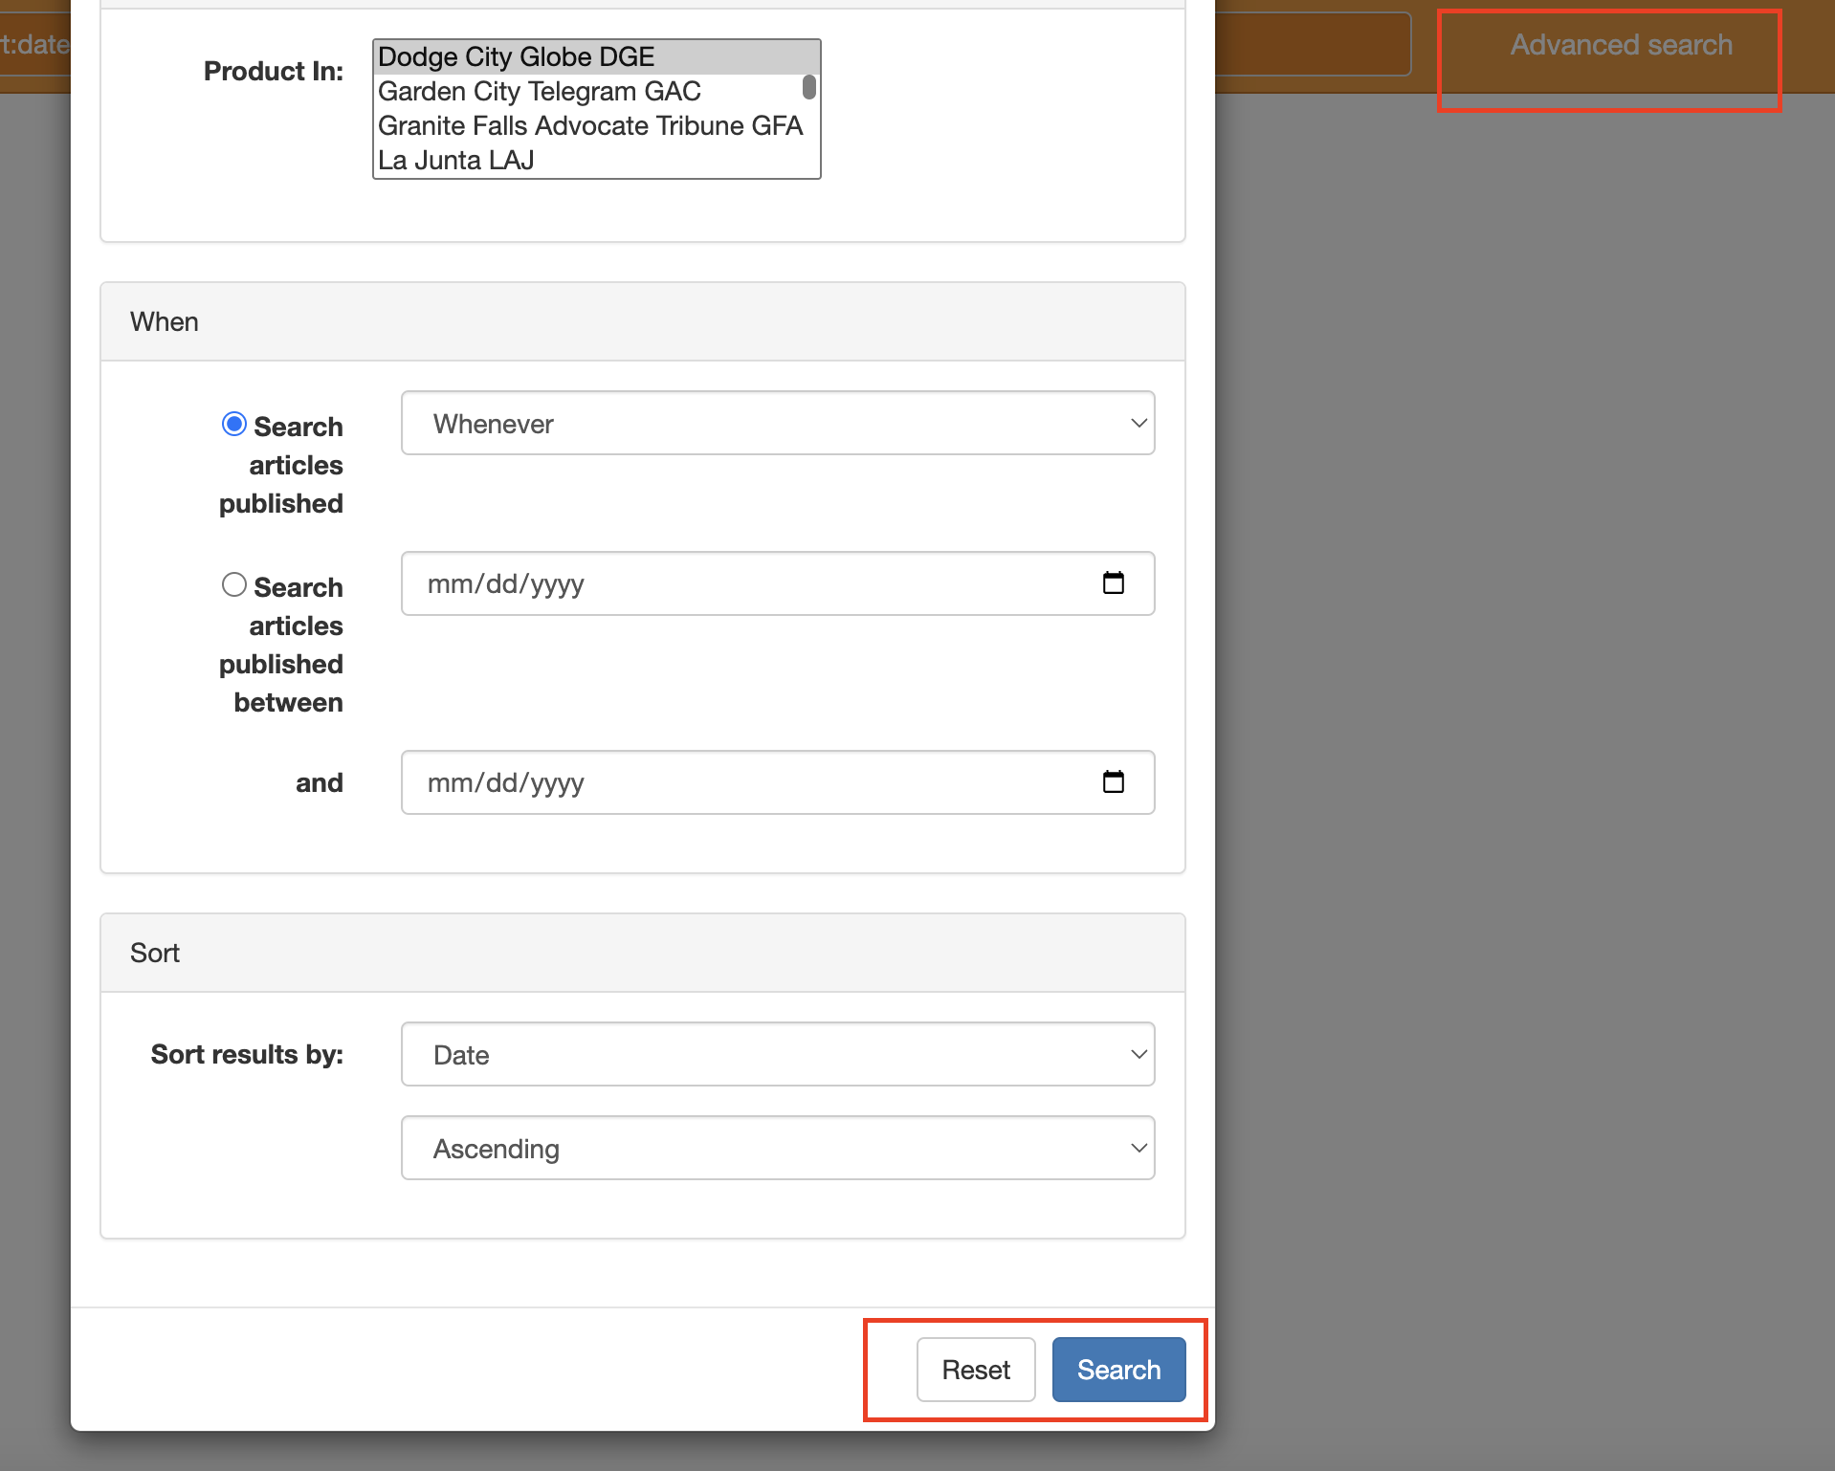Click the Advanced search button
1835x1471 pixels.
(x=1620, y=44)
